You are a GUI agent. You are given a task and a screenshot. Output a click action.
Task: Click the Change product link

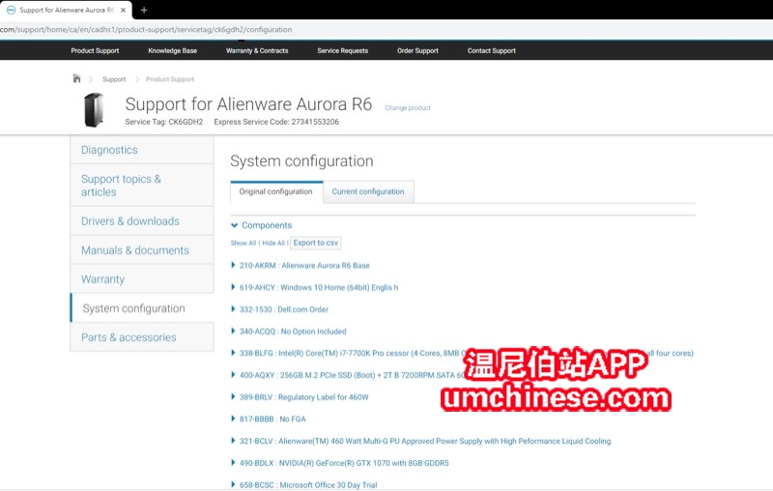pos(407,108)
